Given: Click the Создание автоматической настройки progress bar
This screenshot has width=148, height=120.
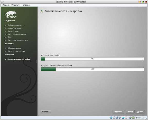Looking at the screenshot, I should click(x=92, y=69).
